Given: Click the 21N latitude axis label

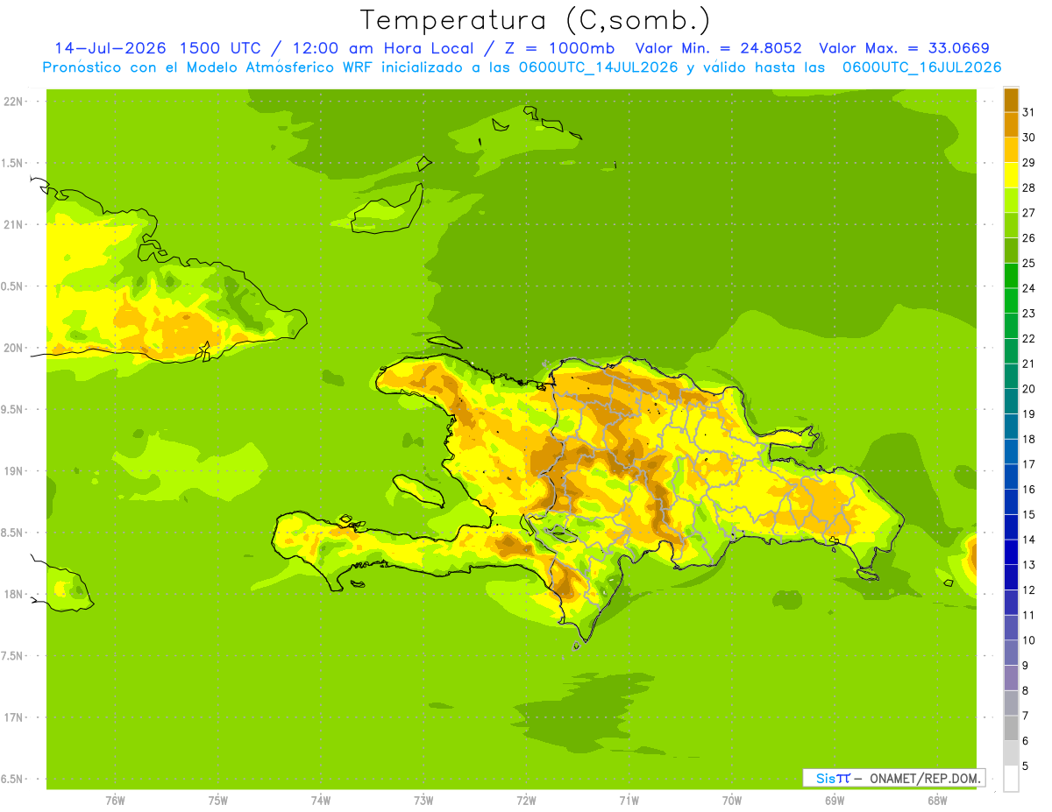Looking at the screenshot, I should (x=15, y=224).
